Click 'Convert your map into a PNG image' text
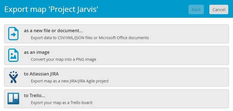The width and height of the screenshot is (233, 111). [x=63, y=60]
